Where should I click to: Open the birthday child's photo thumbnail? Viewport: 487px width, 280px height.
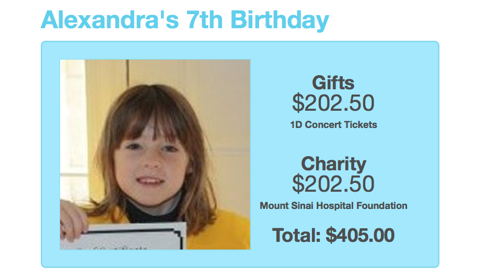point(155,154)
